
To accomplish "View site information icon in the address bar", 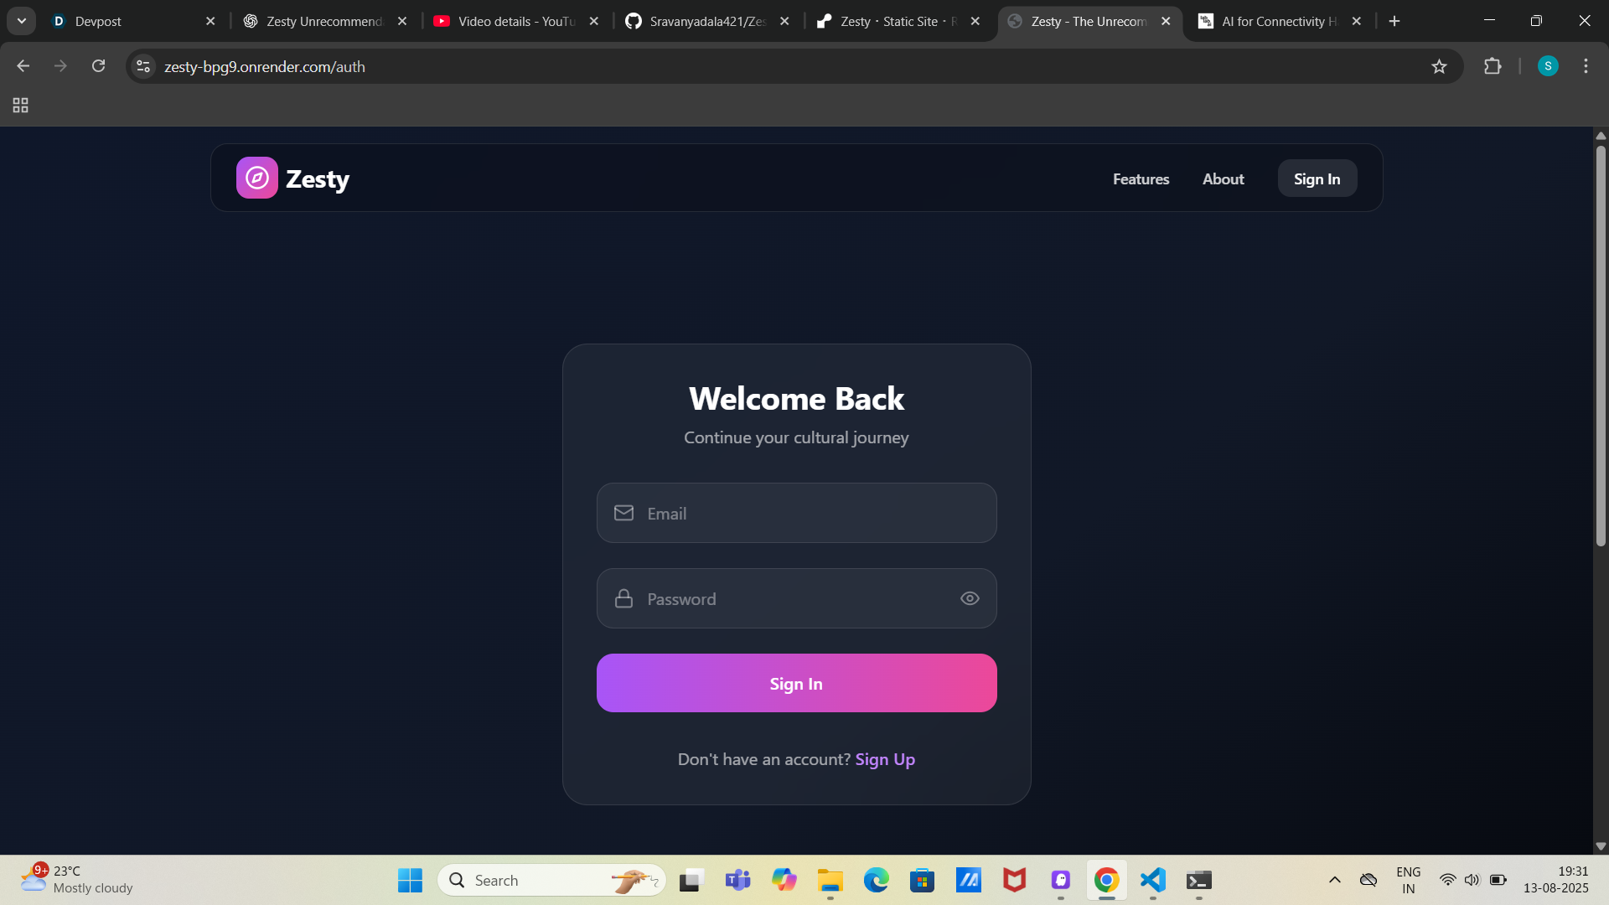I will pos(143,66).
